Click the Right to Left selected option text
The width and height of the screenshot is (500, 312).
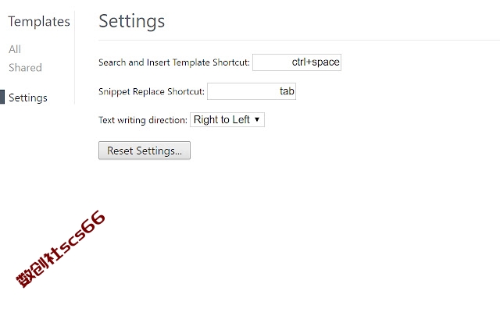point(222,119)
